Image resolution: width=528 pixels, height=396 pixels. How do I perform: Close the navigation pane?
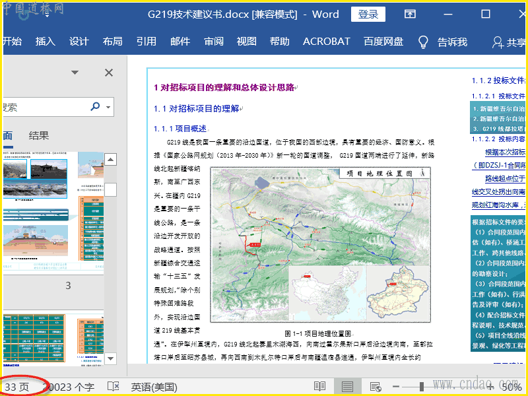(109, 73)
